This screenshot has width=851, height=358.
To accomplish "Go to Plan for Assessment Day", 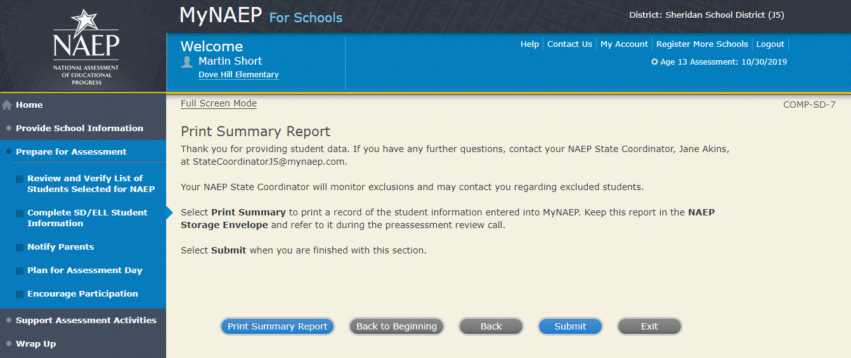I will 84,271.
